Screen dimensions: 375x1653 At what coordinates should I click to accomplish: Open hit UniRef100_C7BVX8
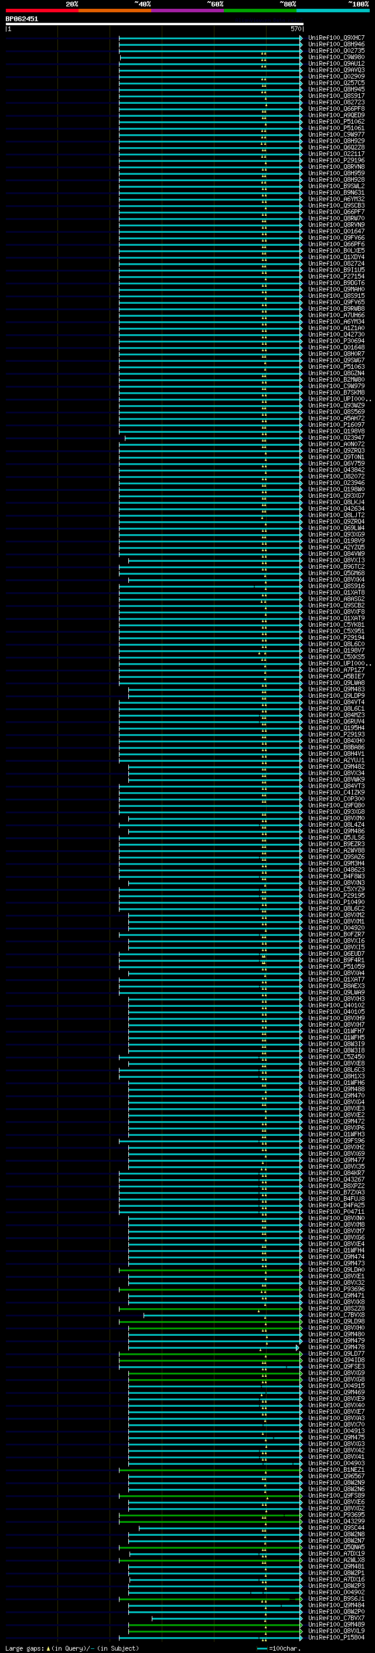336,1315
